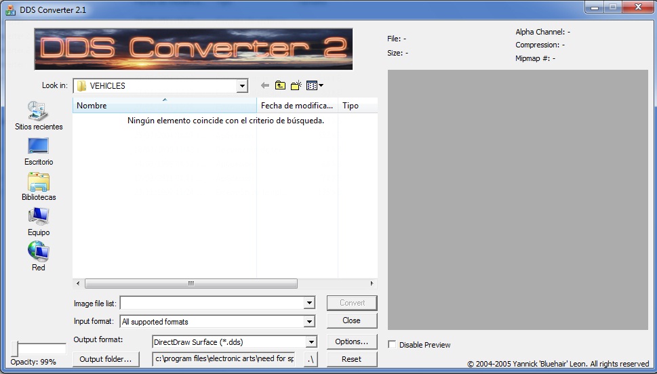Image resolution: width=657 pixels, height=374 pixels.
Task: Open the Image file list dropdown
Action: coord(309,303)
